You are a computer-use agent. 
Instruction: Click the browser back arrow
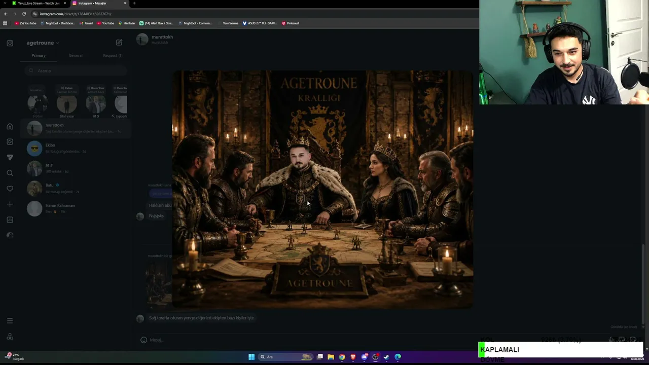(x=6, y=14)
